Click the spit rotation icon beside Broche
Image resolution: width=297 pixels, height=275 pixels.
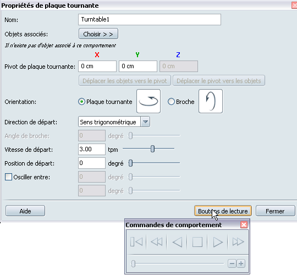coord(211,101)
